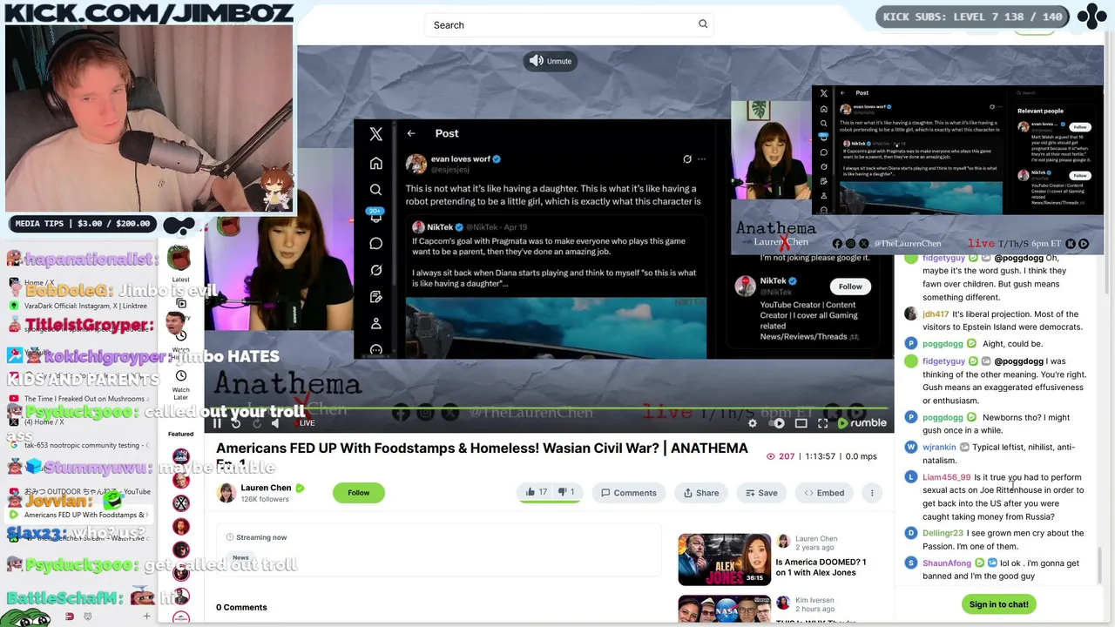Click the circular Grok icon in X sidebar
1115x627 pixels.
tap(375, 270)
